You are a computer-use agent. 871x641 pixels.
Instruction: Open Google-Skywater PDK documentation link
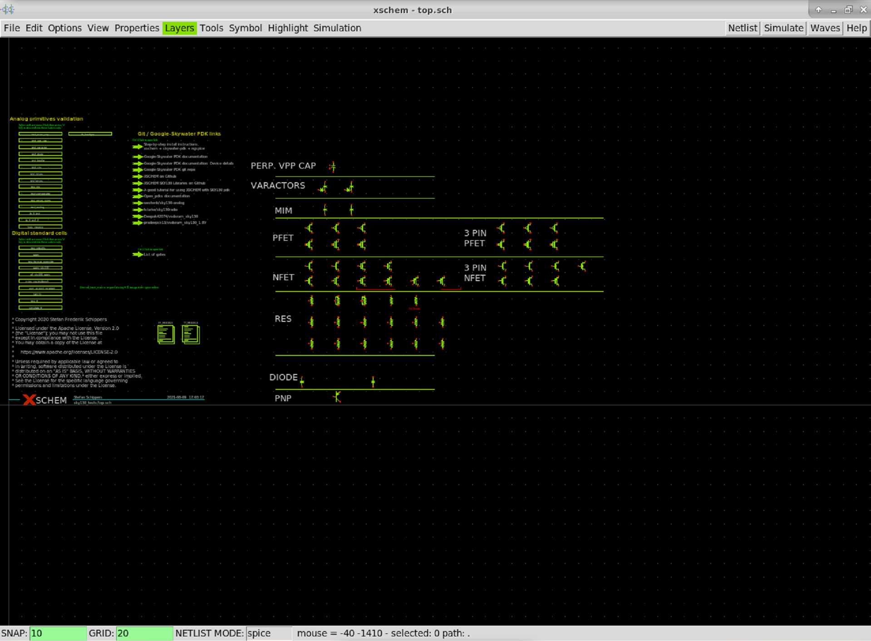coord(176,156)
